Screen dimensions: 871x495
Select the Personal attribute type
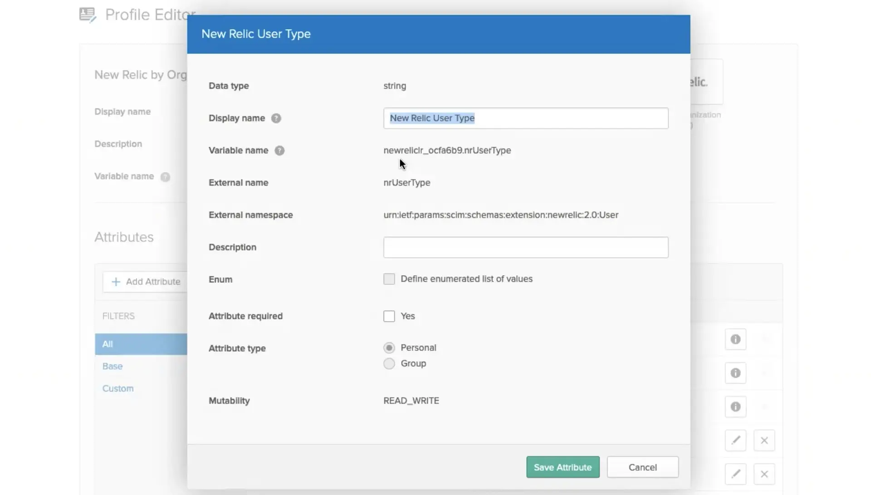coord(389,348)
